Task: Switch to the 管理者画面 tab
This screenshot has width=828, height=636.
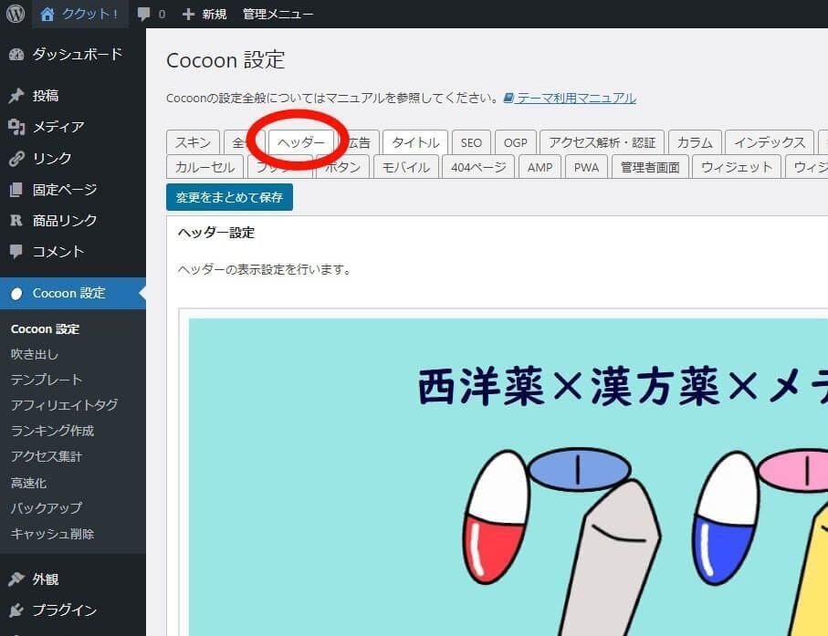Action: [x=650, y=167]
